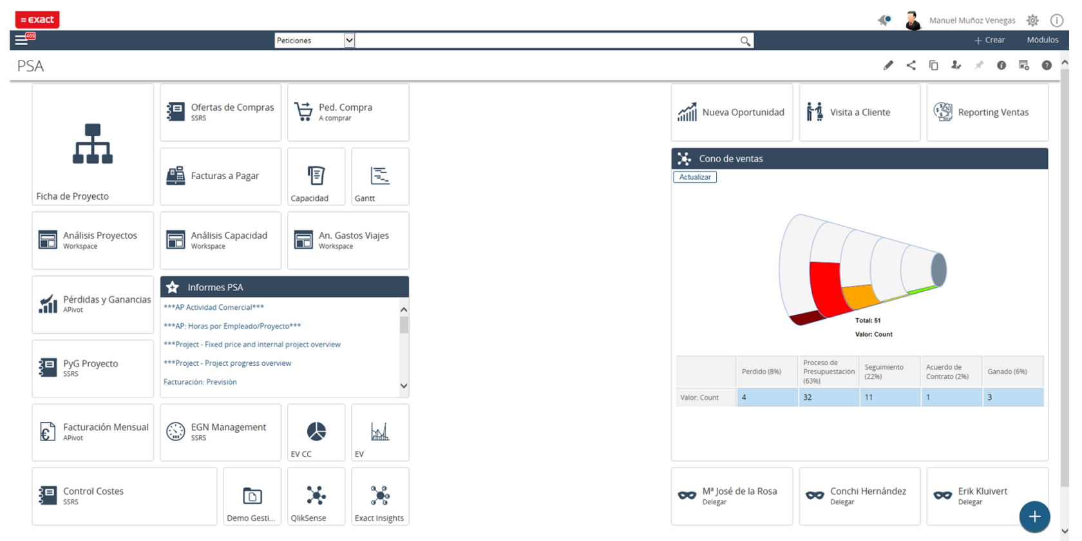This screenshot has width=1082, height=541.
Task: Open the Crear menu
Action: (x=989, y=40)
